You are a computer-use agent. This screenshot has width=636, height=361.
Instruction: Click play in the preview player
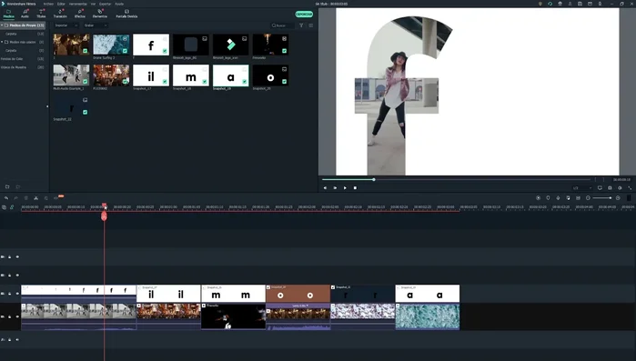point(345,188)
